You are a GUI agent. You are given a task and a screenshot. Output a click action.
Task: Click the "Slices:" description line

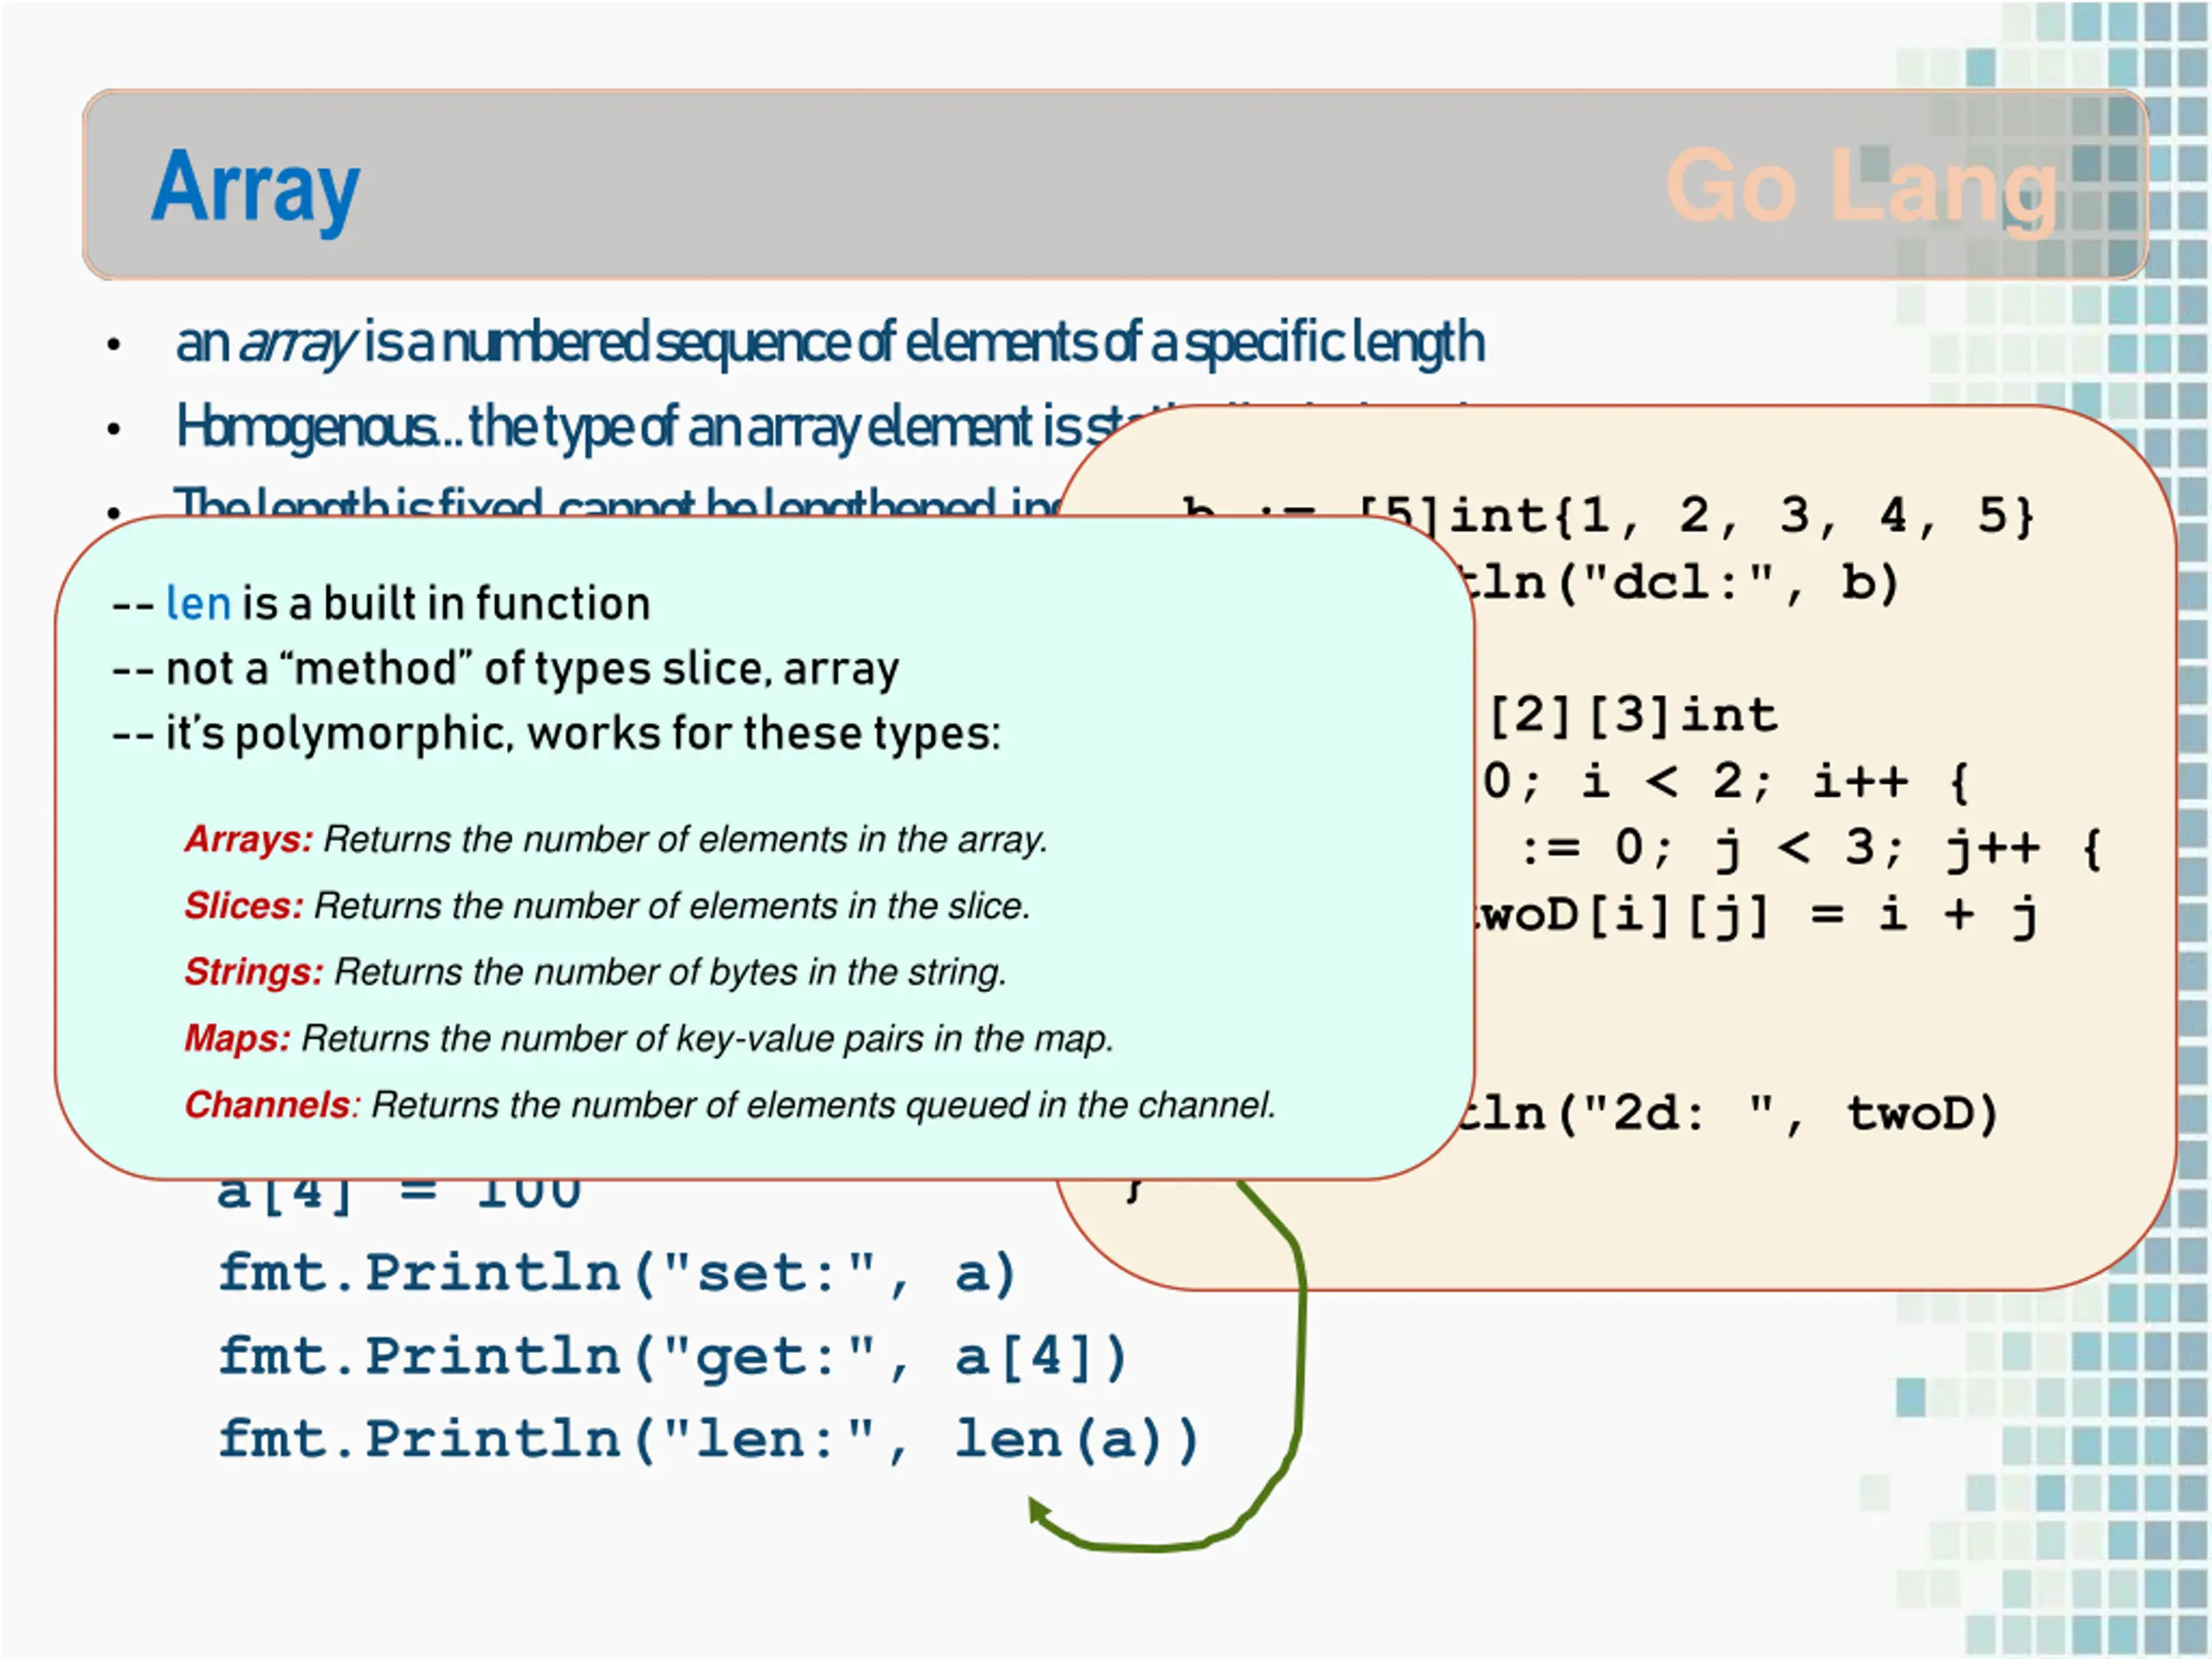click(x=607, y=906)
